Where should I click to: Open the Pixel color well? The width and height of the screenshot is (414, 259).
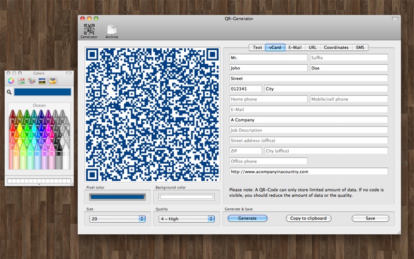point(117,197)
